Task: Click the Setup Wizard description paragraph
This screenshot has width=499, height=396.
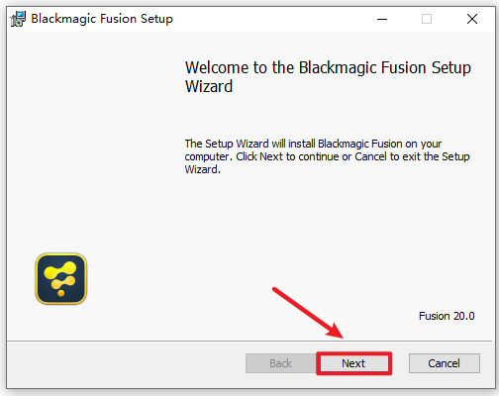Action: point(327,156)
